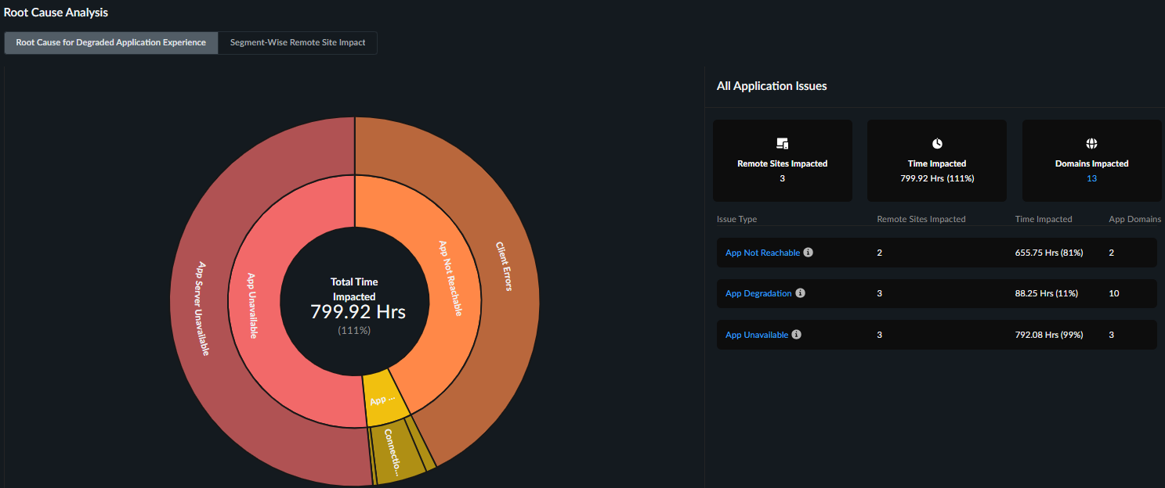This screenshot has height=488, width=1165.
Task: Click the Remote Sites Impacted device icon
Action: 782,144
